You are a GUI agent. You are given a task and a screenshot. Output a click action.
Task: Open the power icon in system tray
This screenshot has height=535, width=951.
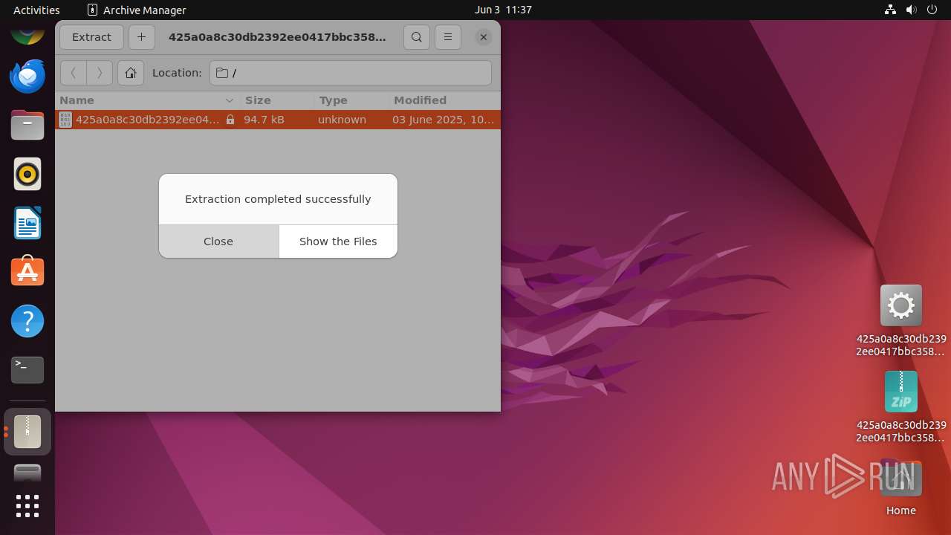[932, 10]
